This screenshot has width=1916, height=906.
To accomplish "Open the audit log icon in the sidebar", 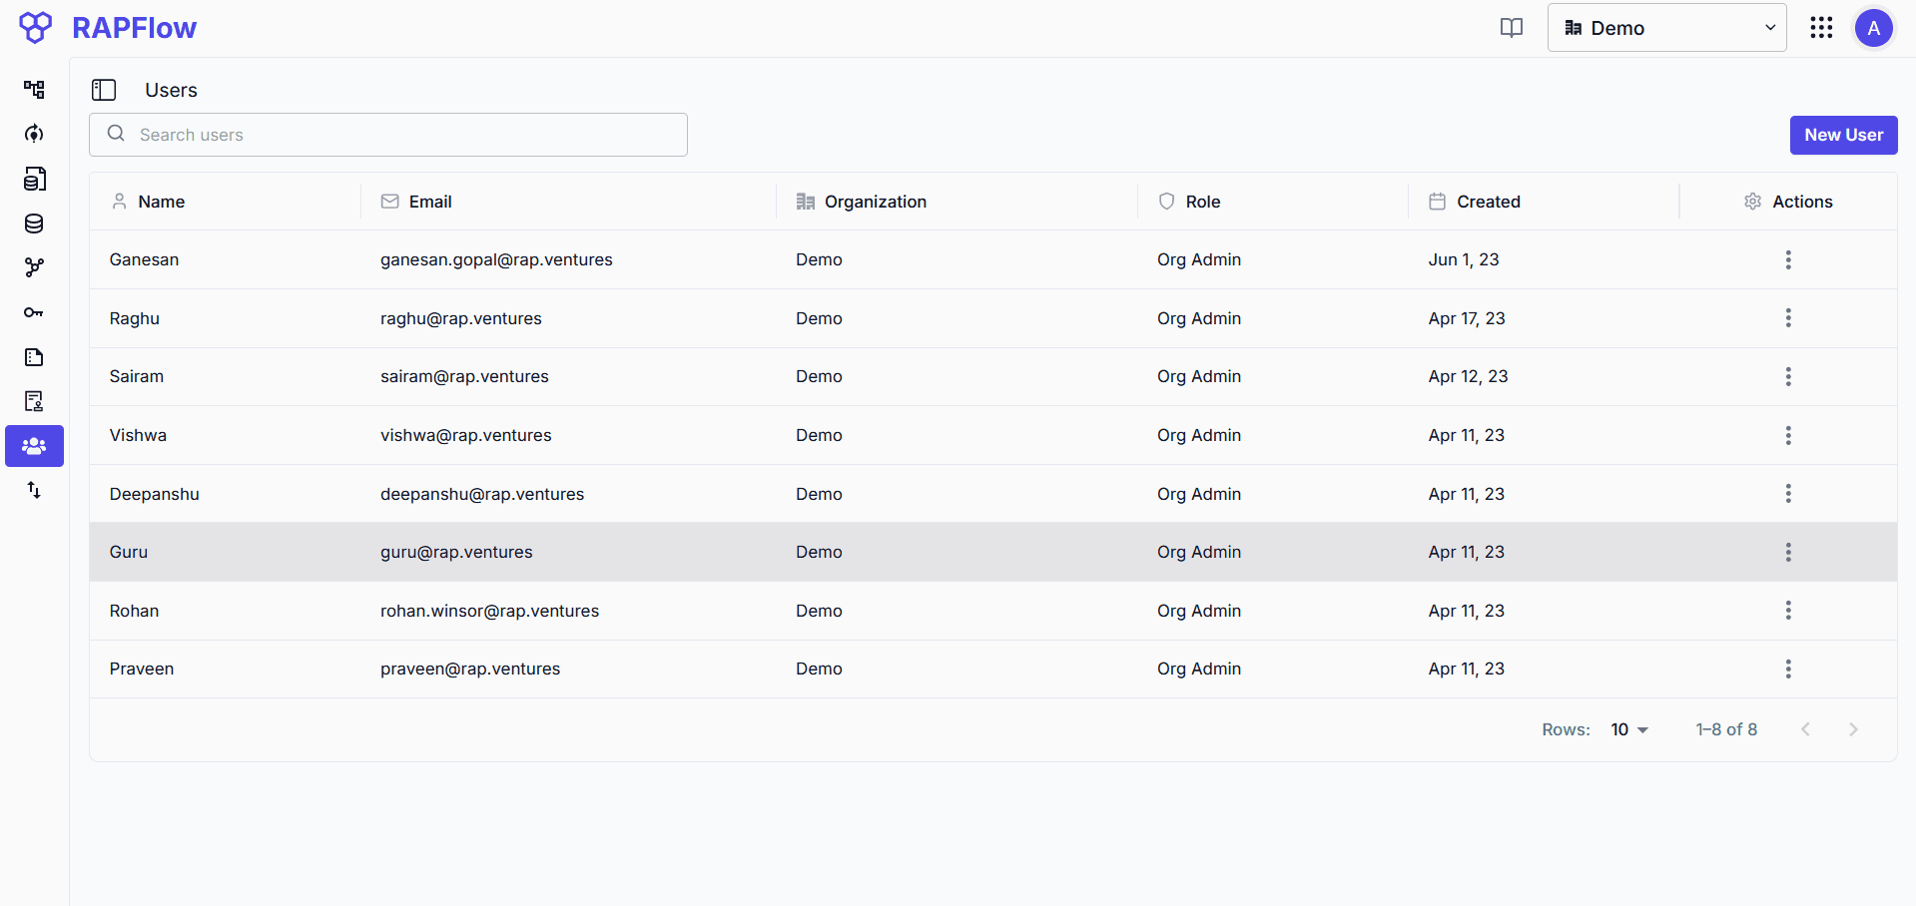I will [34, 401].
